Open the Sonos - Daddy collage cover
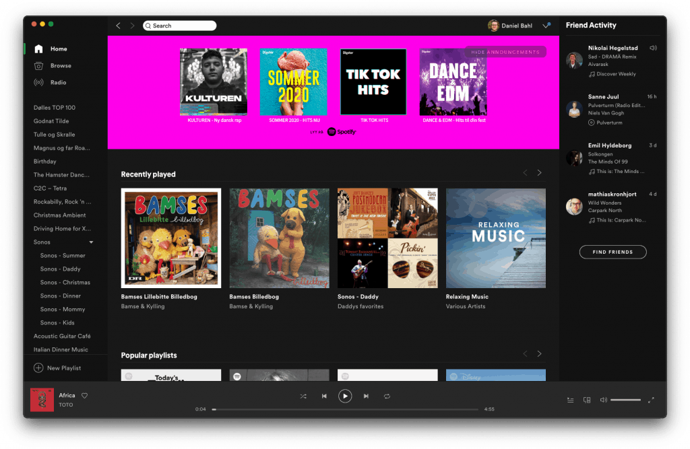Screen dimensions: 690x449 pyautogui.click(x=387, y=238)
